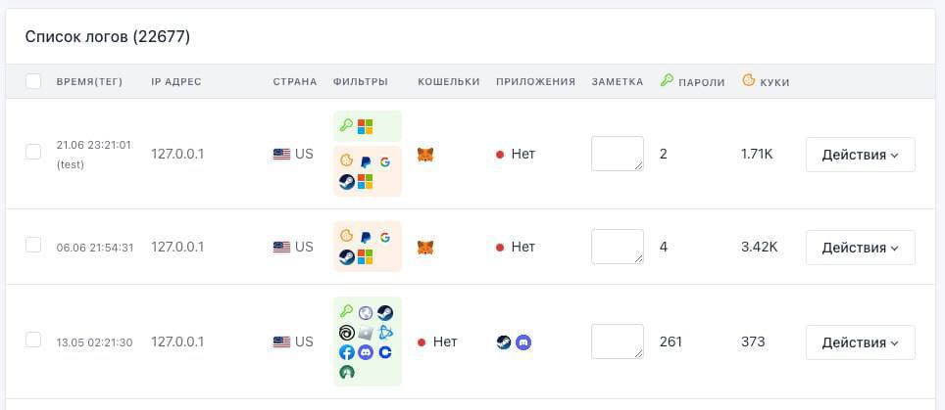The width and height of the screenshot is (945, 410).
Task: Click the Время(тег) column header
Action: [89, 82]
